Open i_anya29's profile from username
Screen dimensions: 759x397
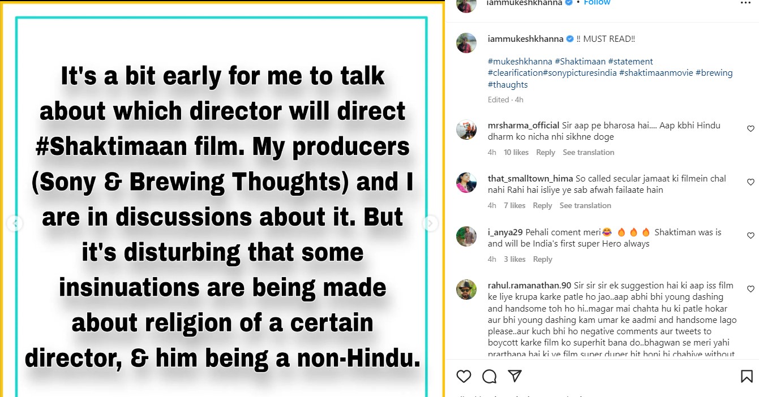click(x=505, y=232)
